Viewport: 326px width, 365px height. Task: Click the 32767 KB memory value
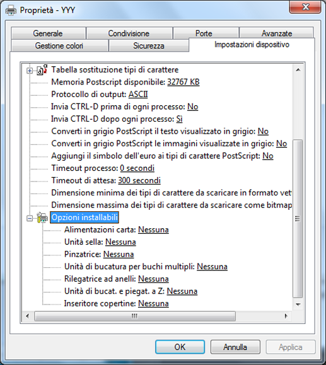click(x=183, y=82)
